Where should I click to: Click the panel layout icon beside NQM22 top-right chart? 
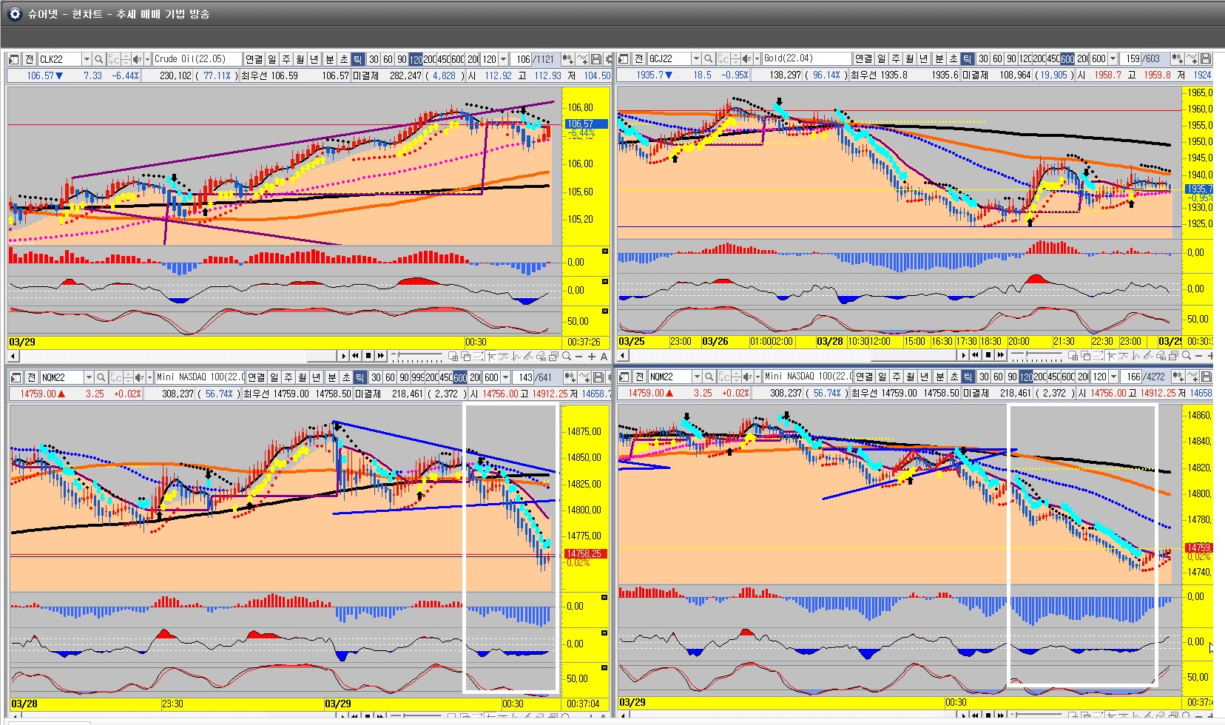click(624, 377)
